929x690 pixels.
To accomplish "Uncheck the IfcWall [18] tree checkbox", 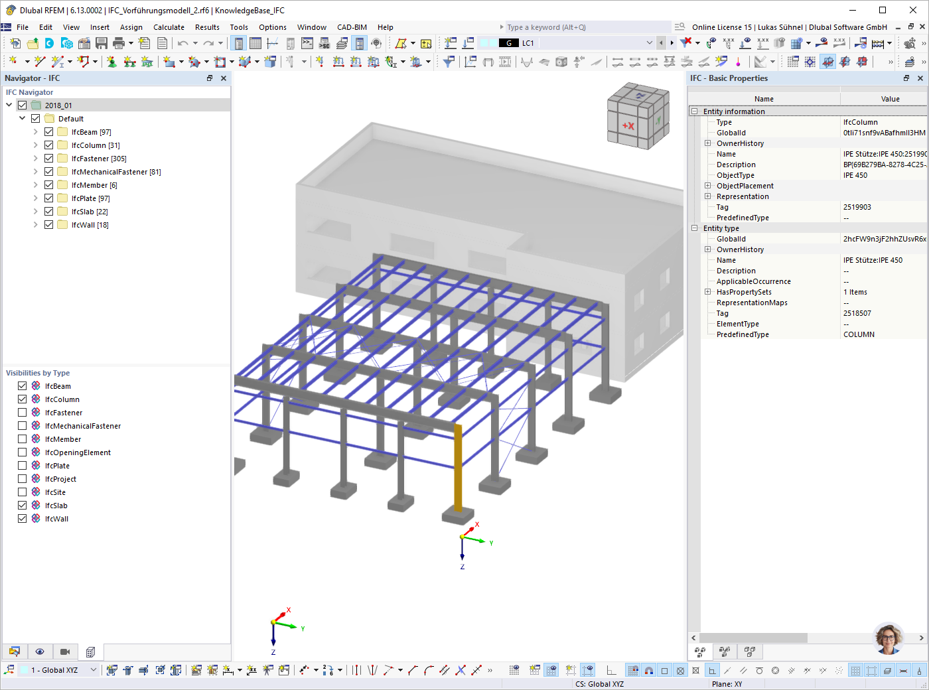I will click(x=49, y=225).
